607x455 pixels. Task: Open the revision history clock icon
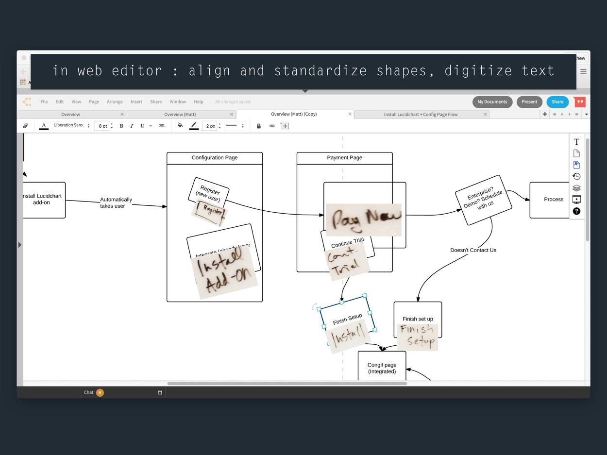point(576,176)
